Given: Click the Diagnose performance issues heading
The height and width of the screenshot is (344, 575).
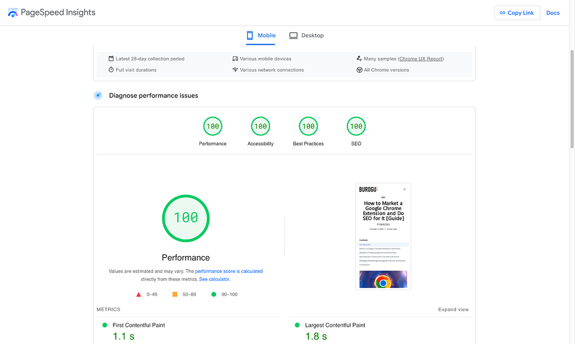Looking at the screenshot, I should click(153, 95).
